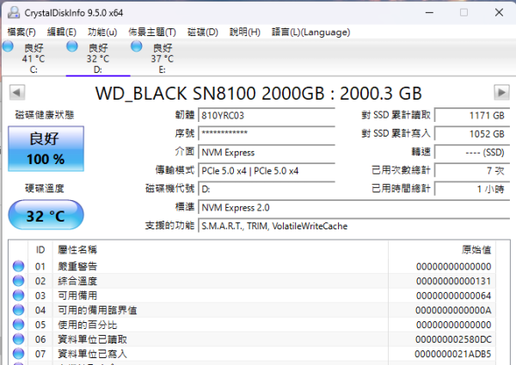Open the 磁碟(D) menu

tap(203, 32)
